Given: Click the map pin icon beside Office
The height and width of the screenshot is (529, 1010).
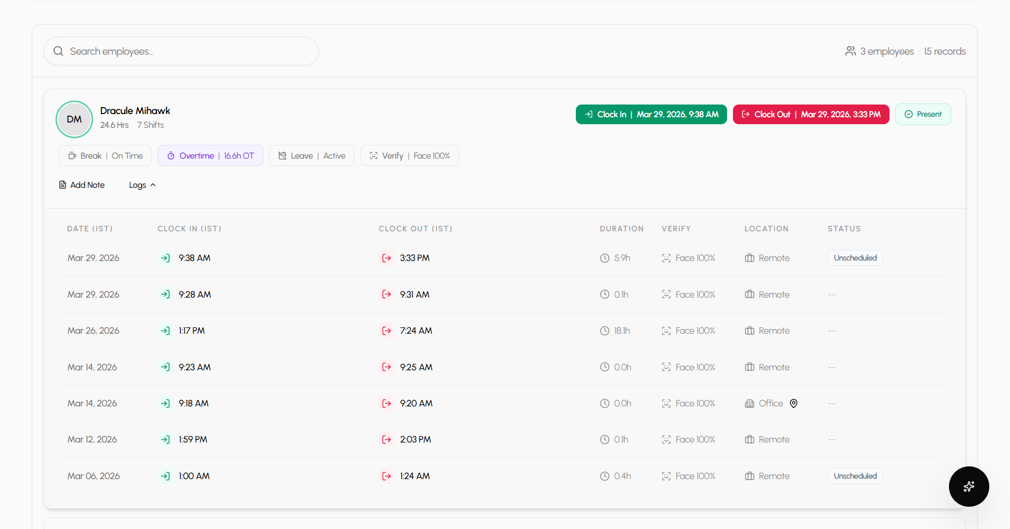Looking at the screenshot, I should [793, 404].
